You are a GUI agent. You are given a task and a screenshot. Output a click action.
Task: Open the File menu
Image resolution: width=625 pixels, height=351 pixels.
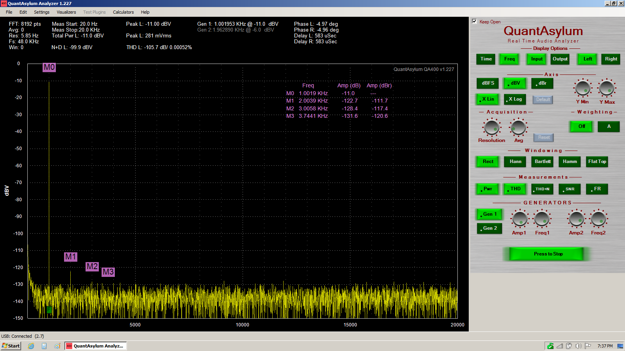[9, 12]
